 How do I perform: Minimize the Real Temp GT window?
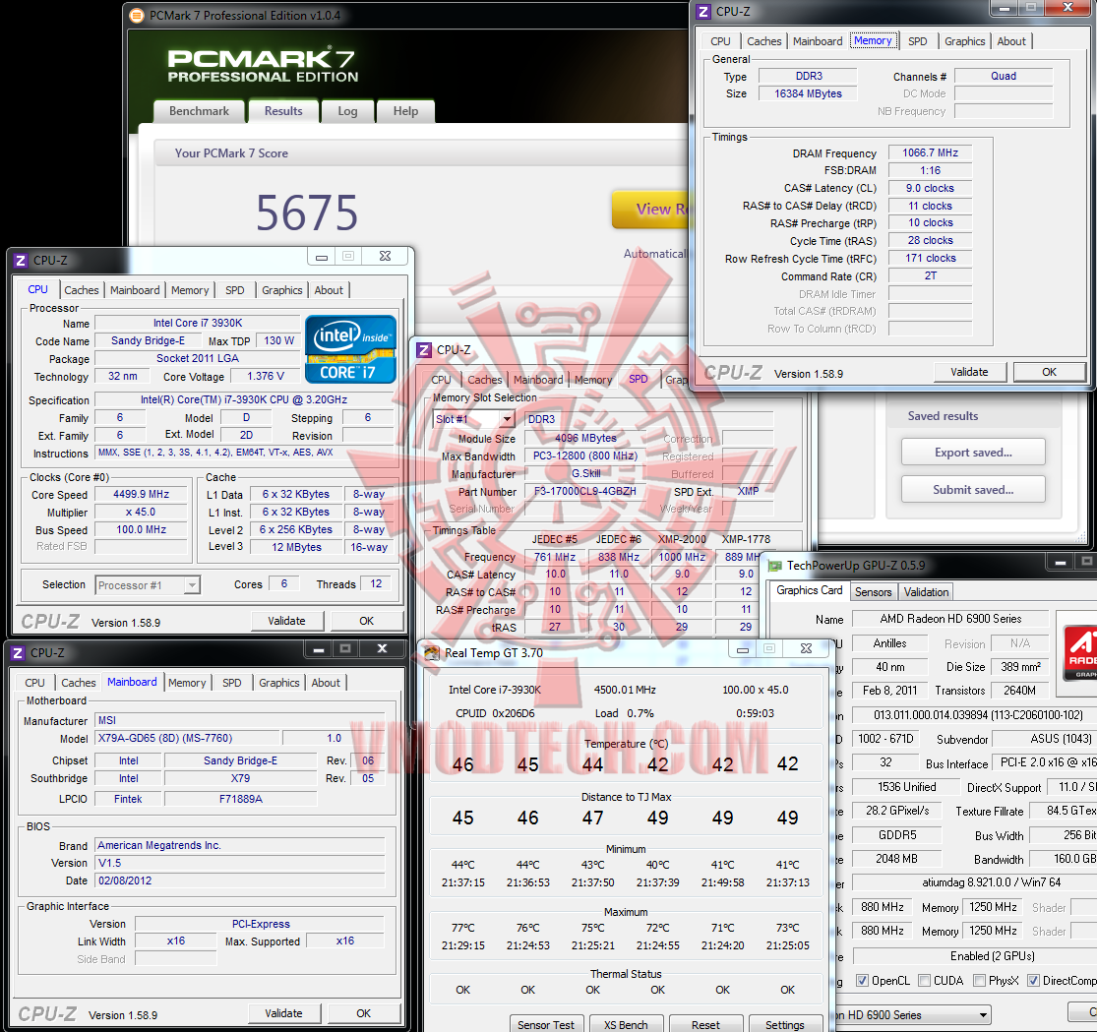click(x=743, y=649)
